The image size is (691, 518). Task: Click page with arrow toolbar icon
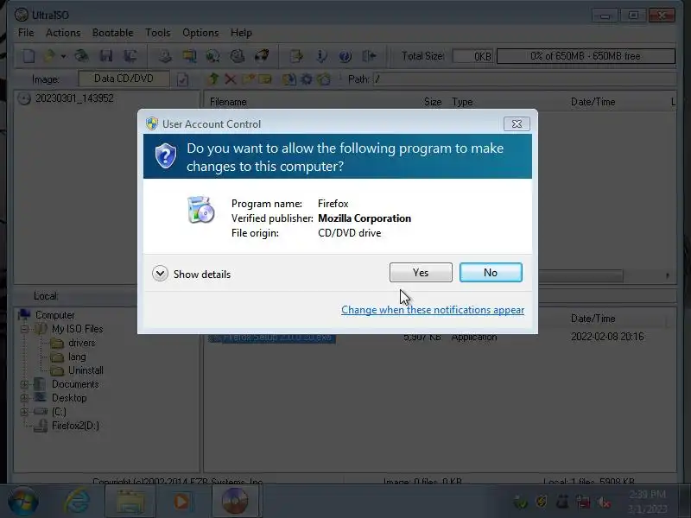coord(296,56)
